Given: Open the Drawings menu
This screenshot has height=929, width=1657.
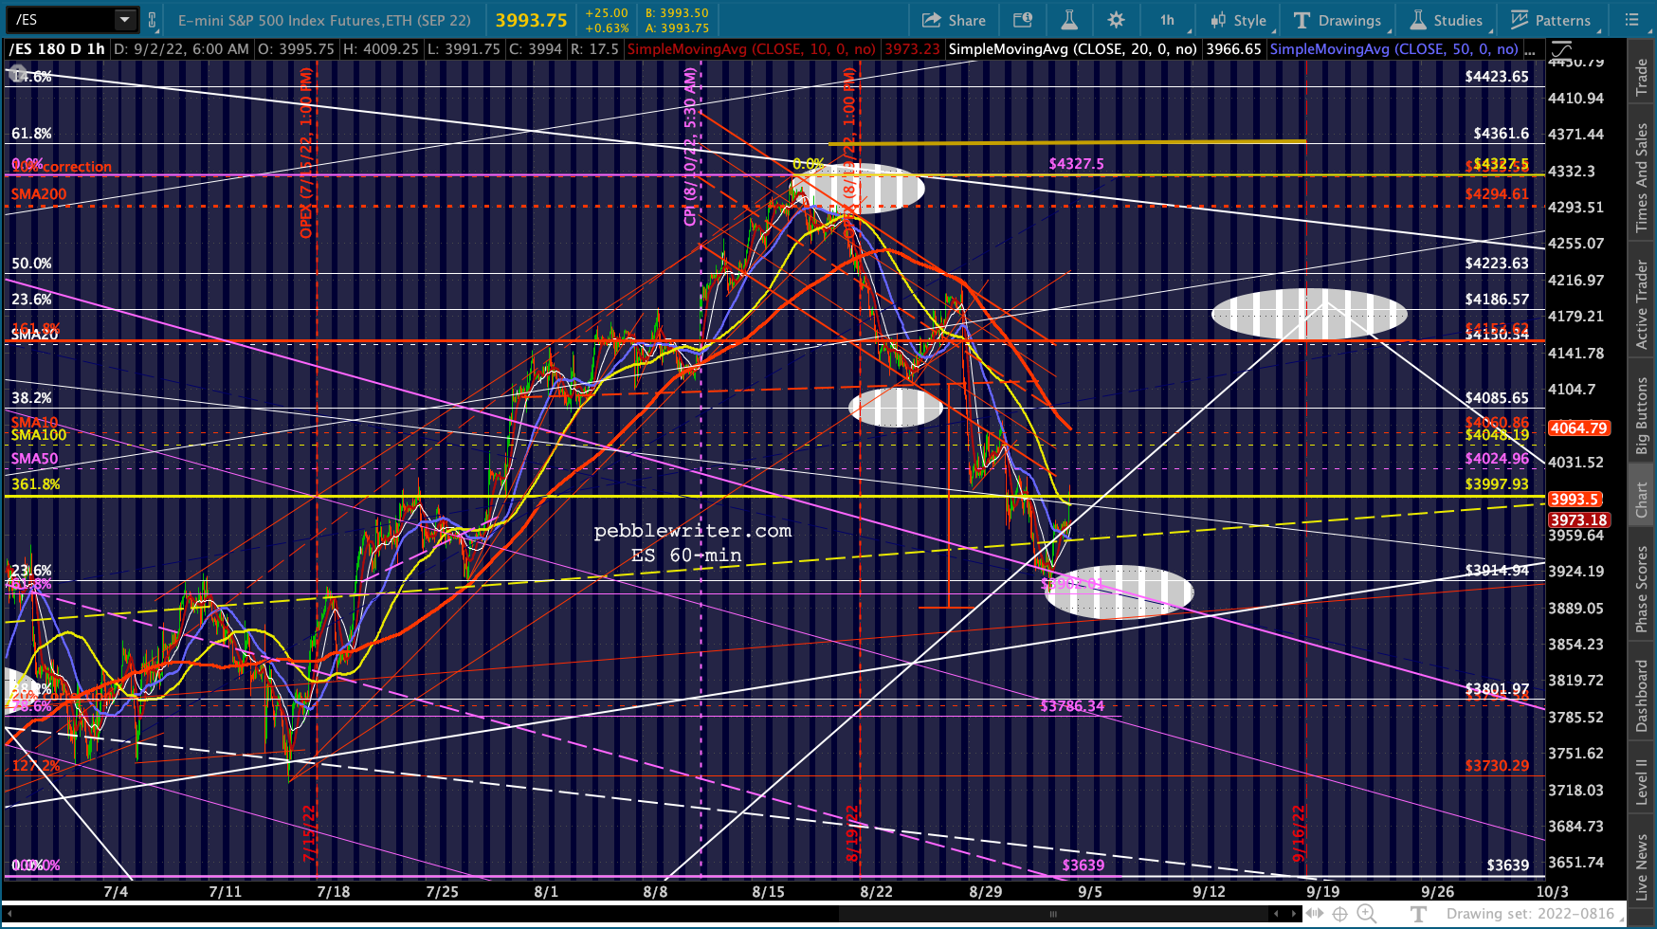Looking at the screenshot, I should click(x=1338, y=20).
